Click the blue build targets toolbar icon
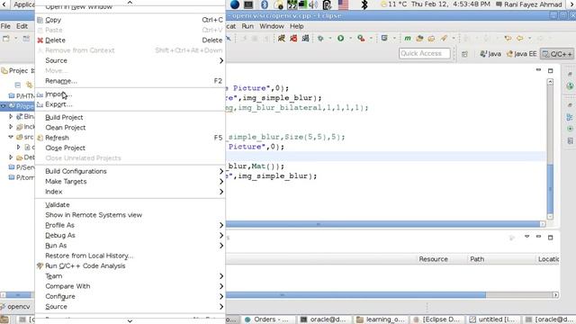This screenshot has width=576, height=324. (305, 38)
